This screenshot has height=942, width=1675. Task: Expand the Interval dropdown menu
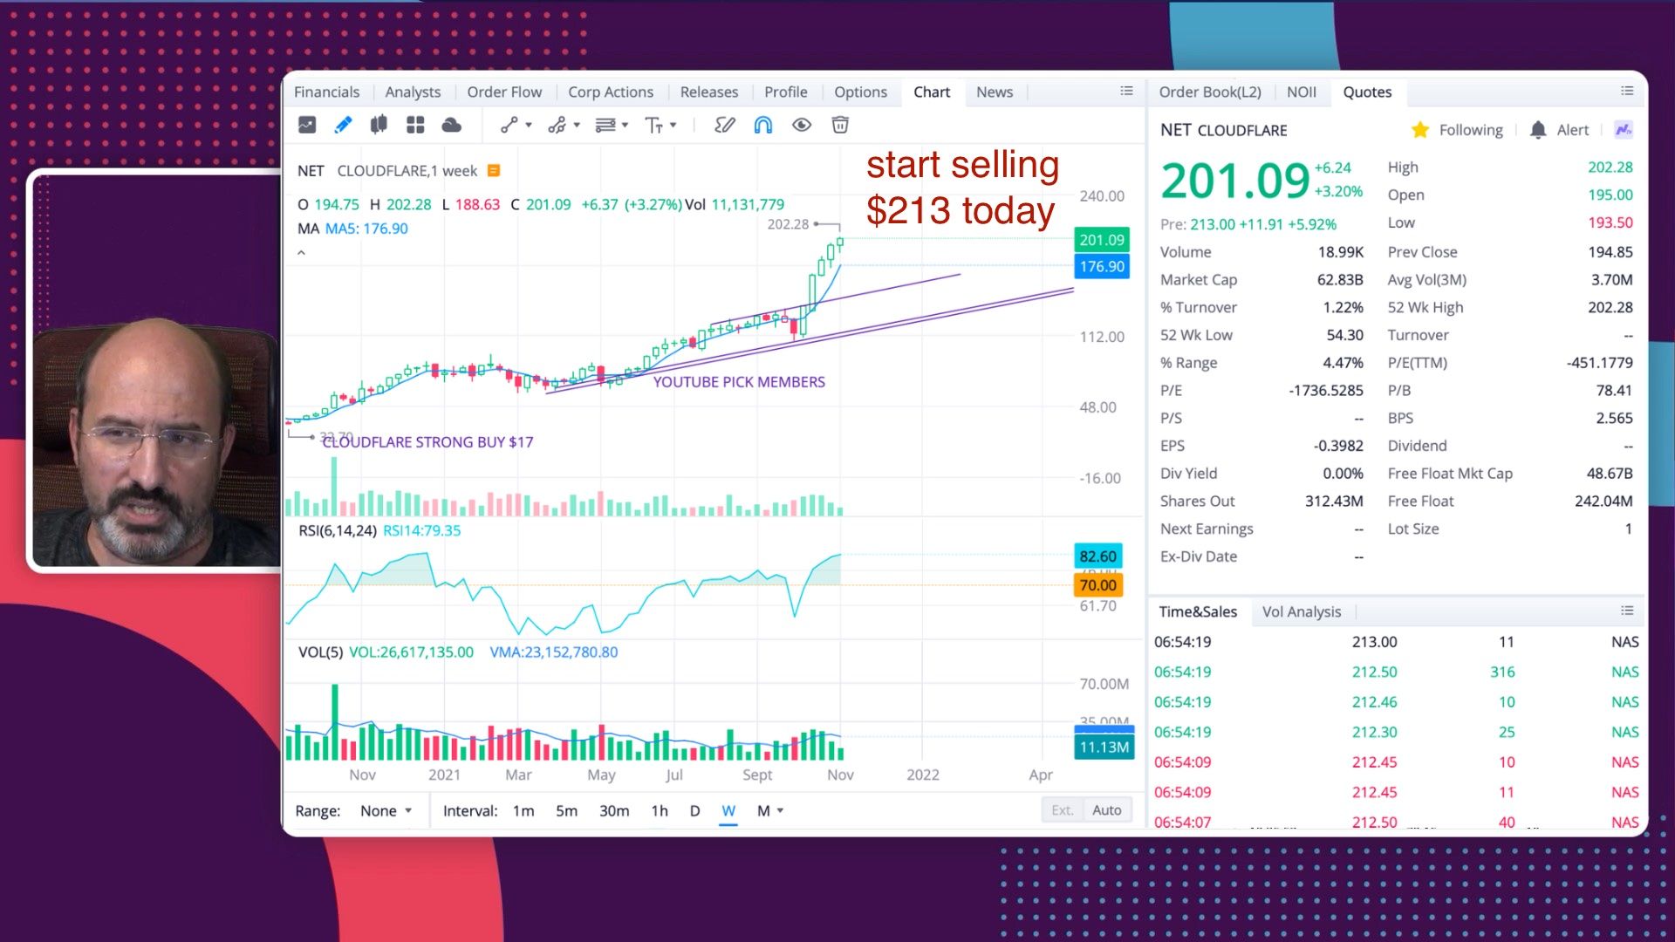click(x=779, y=809)
